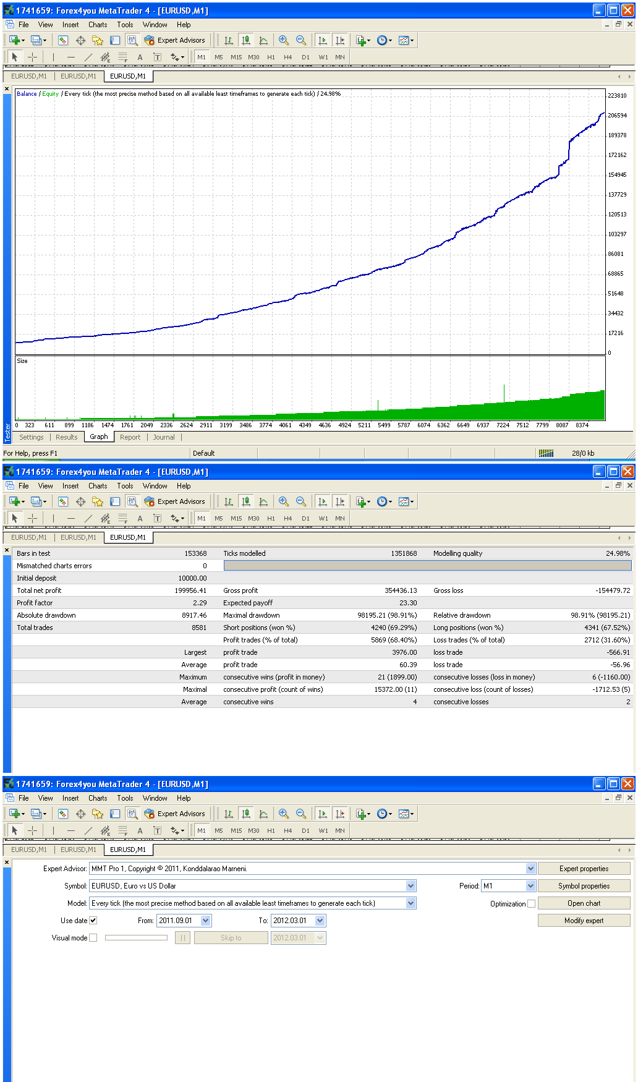The height and width of the screenshot is (1082, 638).
Task: Click the Open chart button
Action: 584,903
